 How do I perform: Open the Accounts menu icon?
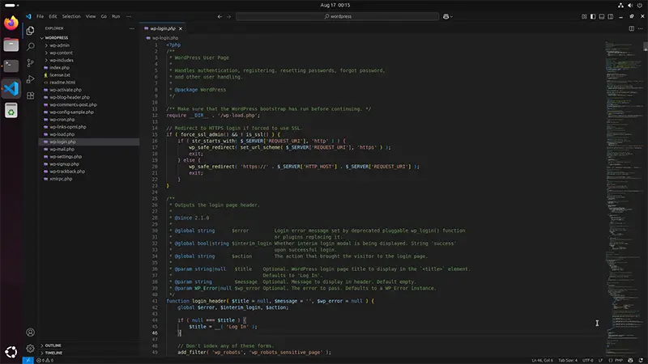pos(30,332)
